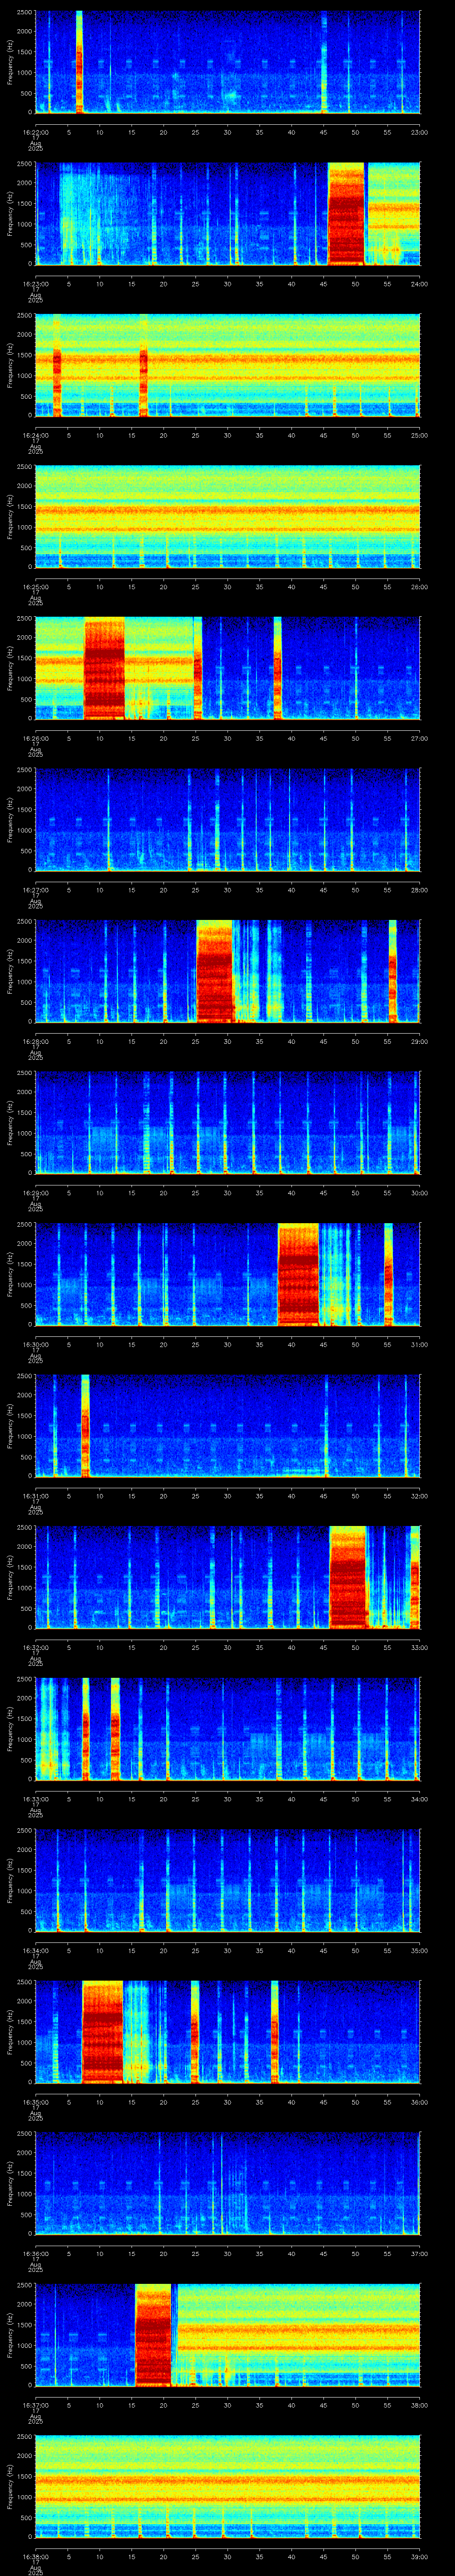Click the 16:37:00 time axis label

coord(36,2405)
